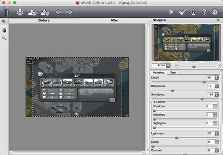Viewport: 223px width, 155px height.
Task: Switch to the Before tab
Action: click(x=44, y=20)
